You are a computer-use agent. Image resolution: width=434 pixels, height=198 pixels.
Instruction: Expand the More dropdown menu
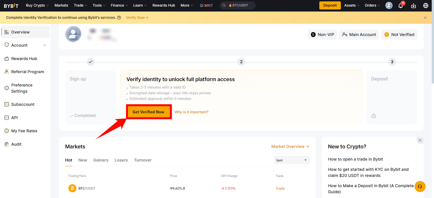tap(187, 5)
